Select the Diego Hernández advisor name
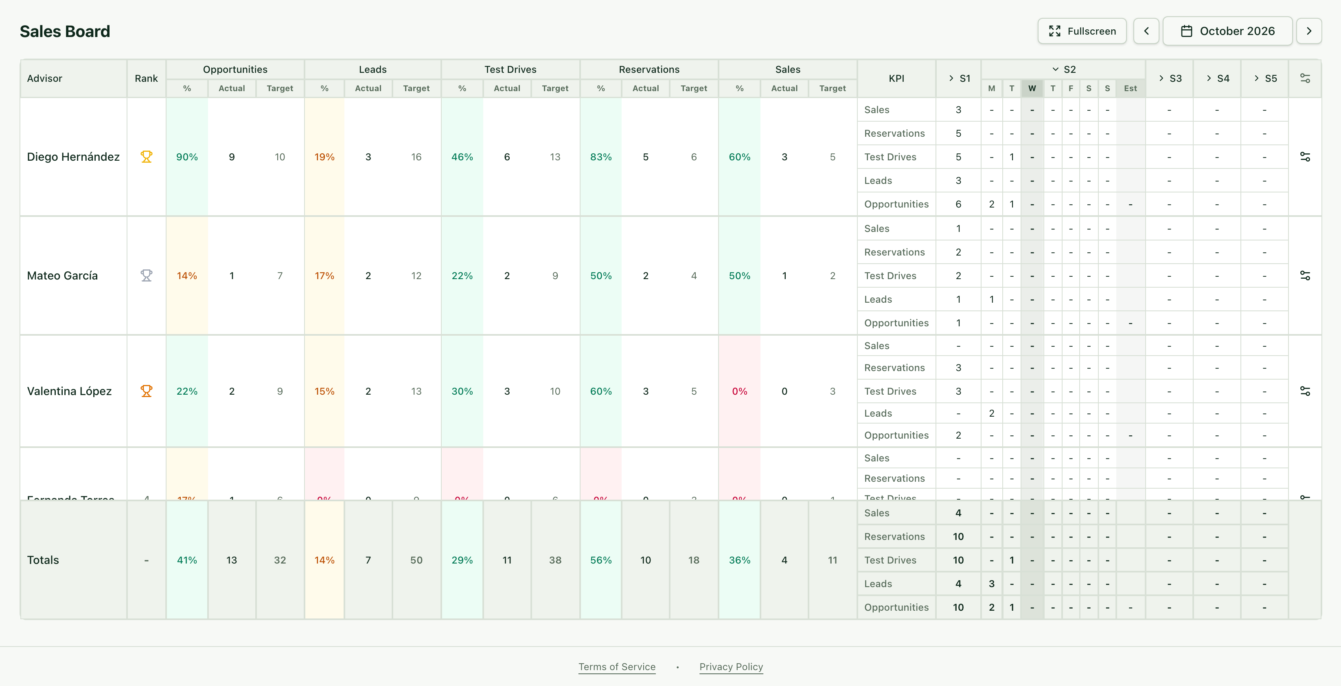 (73, 157)
